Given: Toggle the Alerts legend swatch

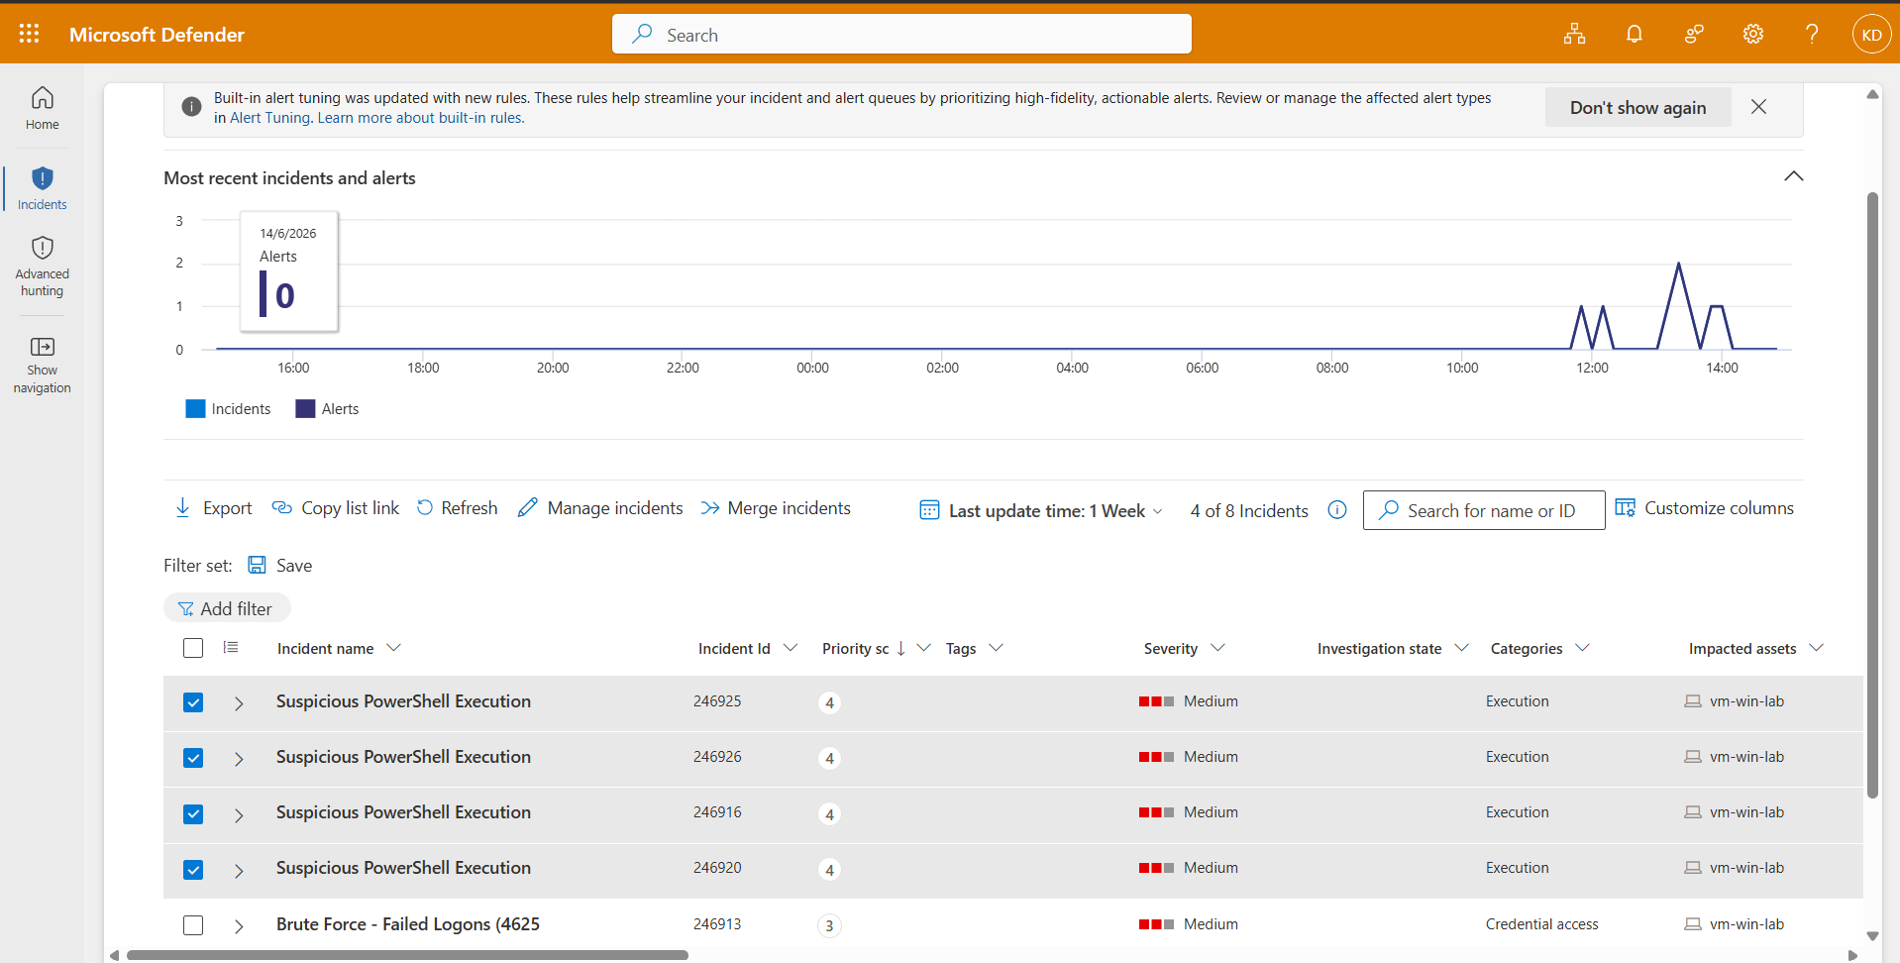Looking at the screenshot, I should click(x=305, y=409).
